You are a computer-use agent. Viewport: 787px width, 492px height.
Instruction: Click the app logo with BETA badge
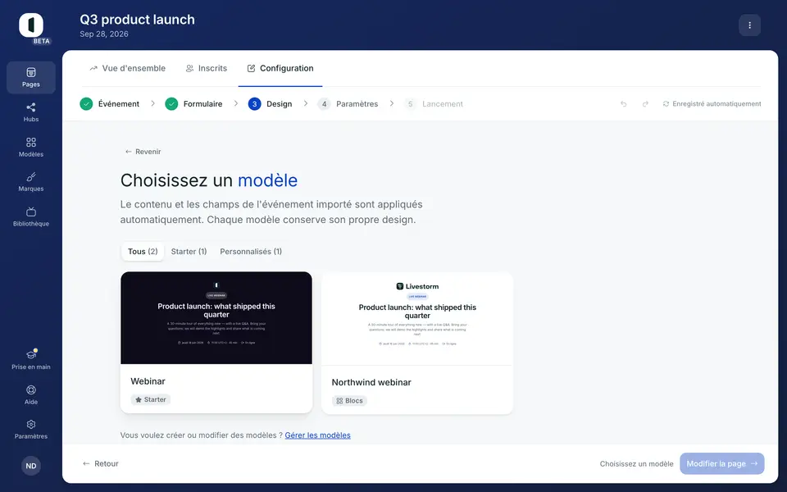32,26
